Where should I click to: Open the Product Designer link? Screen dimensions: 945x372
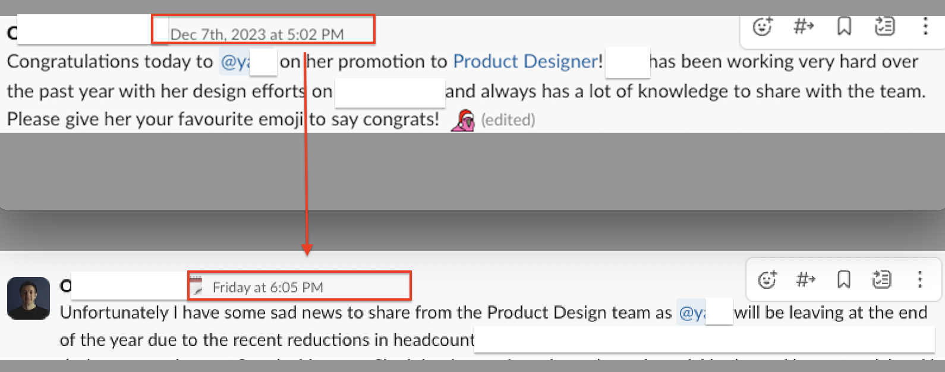(525, 62)
